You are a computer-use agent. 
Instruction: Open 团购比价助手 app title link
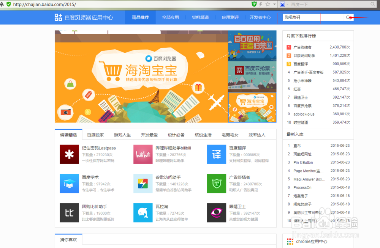(x=95, y=207)
